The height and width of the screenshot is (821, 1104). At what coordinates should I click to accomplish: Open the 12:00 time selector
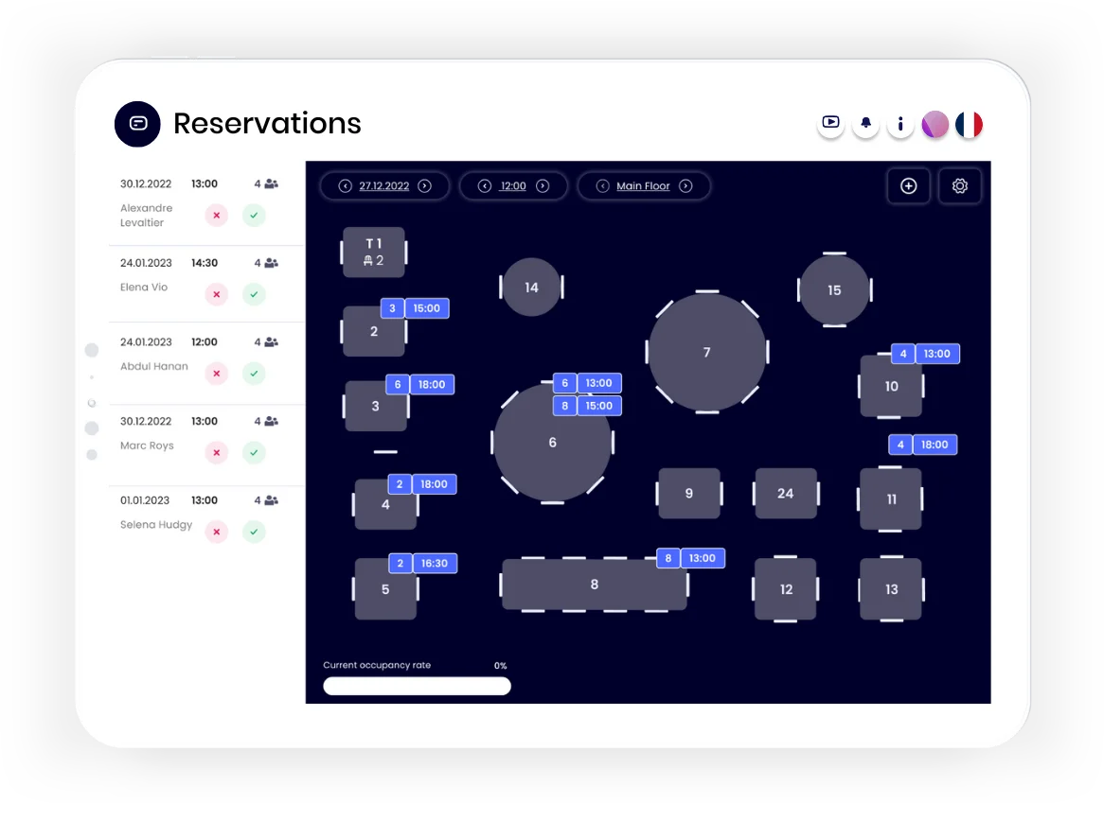point(513,185)
